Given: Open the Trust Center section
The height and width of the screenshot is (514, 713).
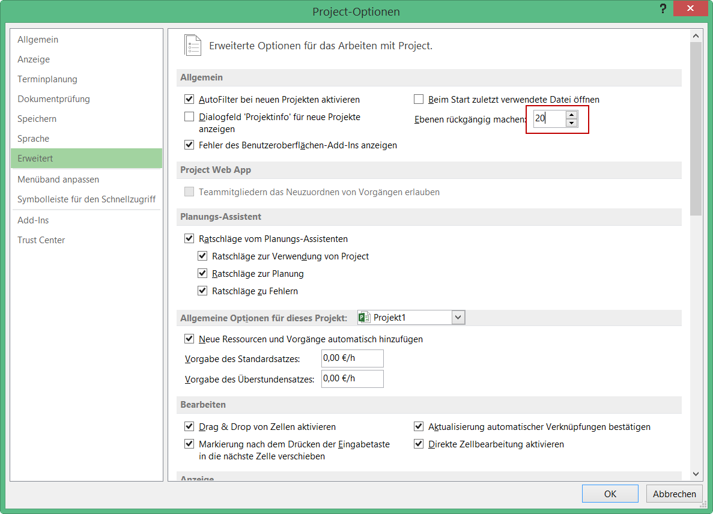Looking at the screenshot, I should coord(41,240).
